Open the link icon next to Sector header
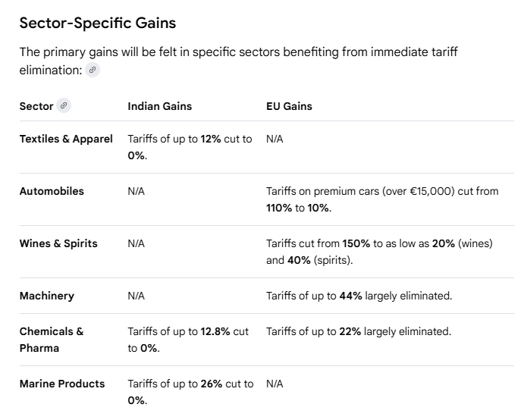 coord(64,106)
